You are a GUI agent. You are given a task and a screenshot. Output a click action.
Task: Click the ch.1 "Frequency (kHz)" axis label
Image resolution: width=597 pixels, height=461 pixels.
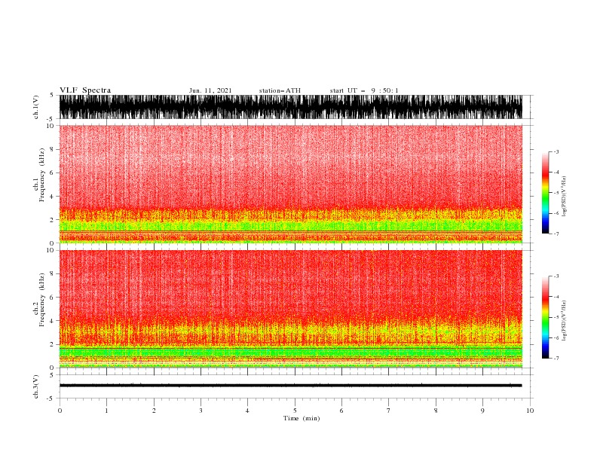[x=42, y=175]
